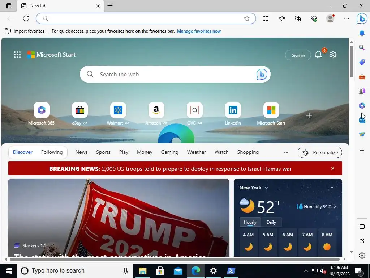The height and width of the screenshot is (278, 370).
Task: Click the Refresh page icon
Action: 26,18
